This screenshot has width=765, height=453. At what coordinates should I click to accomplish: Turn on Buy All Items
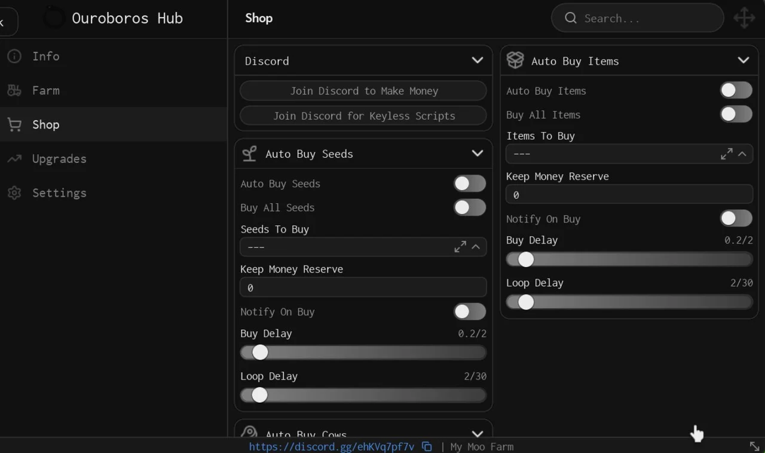(x=736, y=114)
